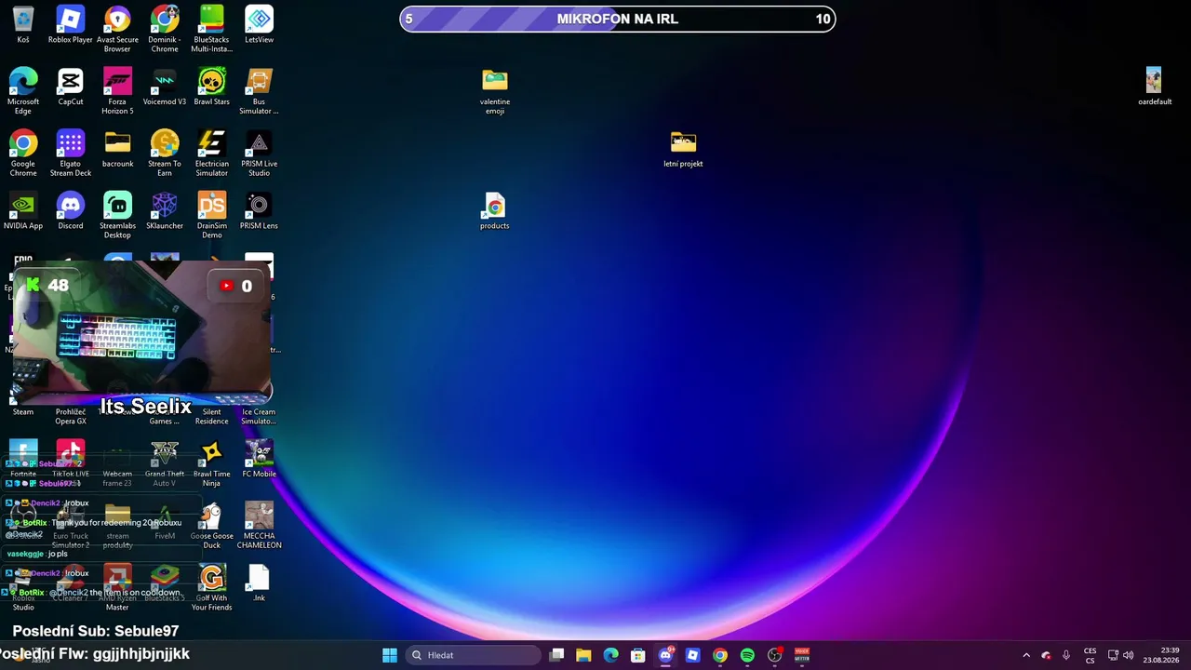
Task: Open PRISM Live Studio desktop icon
Action: point(259,154)
